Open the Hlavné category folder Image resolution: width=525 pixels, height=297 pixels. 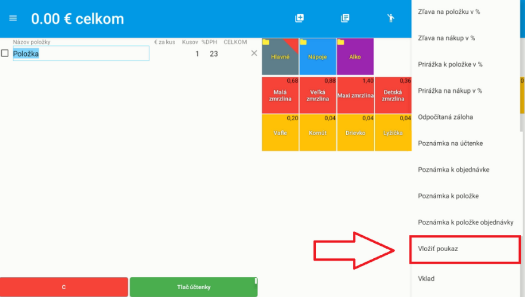coord(280,57)
